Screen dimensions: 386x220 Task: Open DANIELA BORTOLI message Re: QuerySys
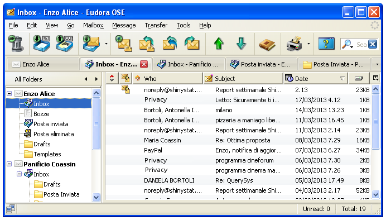[239, 180]
